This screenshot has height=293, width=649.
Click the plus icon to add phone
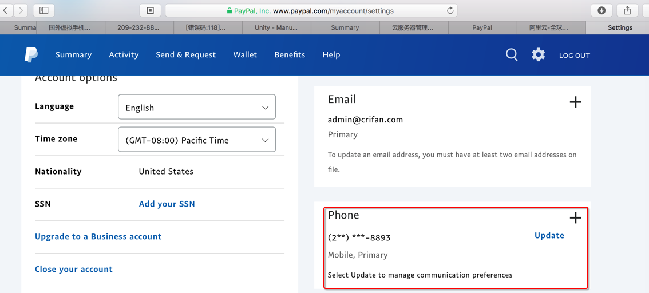pos(575,218)
